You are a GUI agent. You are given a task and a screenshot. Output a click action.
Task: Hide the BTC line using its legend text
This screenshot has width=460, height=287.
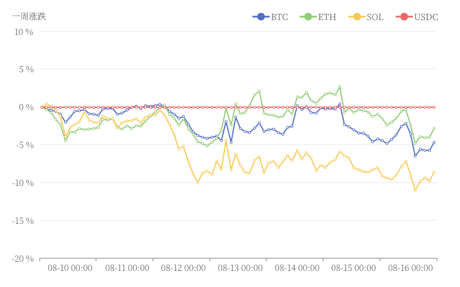tap(279, 17)
